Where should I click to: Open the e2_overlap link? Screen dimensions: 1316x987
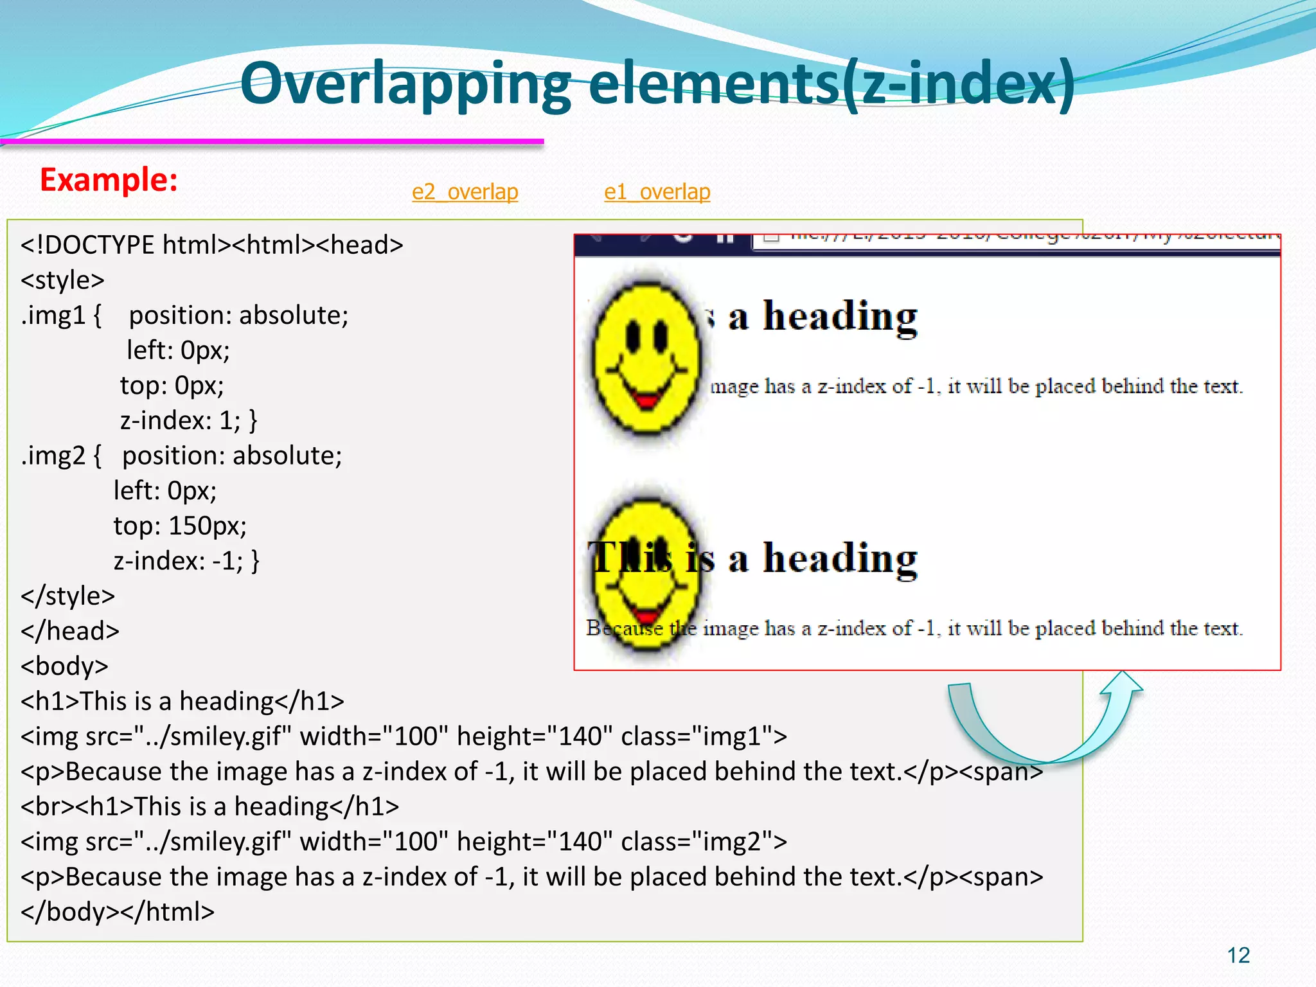(x=465, y=191)
